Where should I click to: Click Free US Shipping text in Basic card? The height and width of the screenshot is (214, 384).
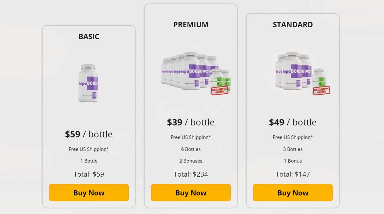(x=89, y=149)
